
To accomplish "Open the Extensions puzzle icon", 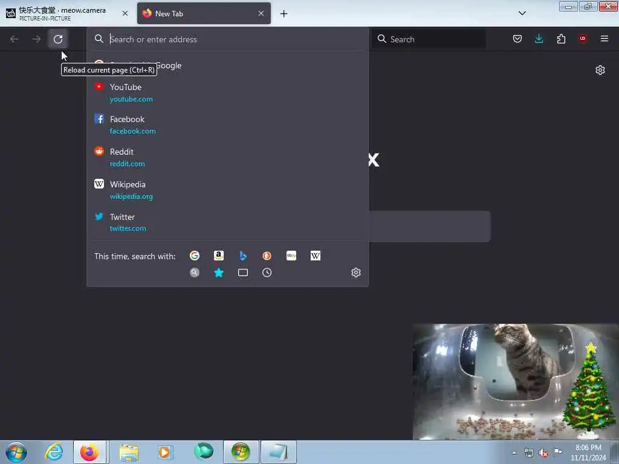I will coord(561,39).
